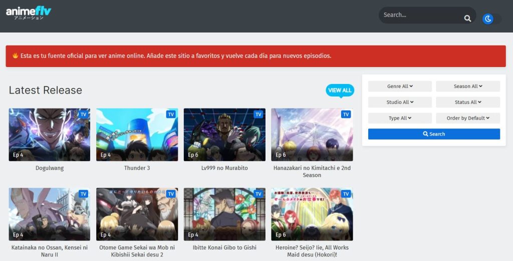
Task: Click the Latest Release heading
Action: 46,90
